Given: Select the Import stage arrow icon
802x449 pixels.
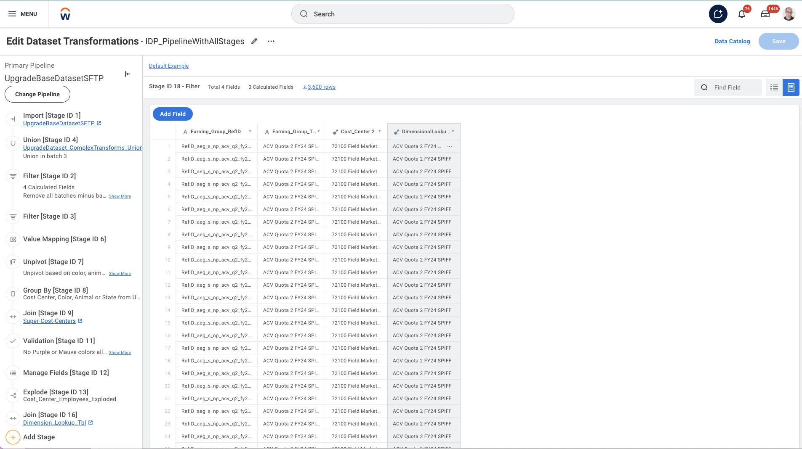Looking at the screenshot, I should 13,119.
